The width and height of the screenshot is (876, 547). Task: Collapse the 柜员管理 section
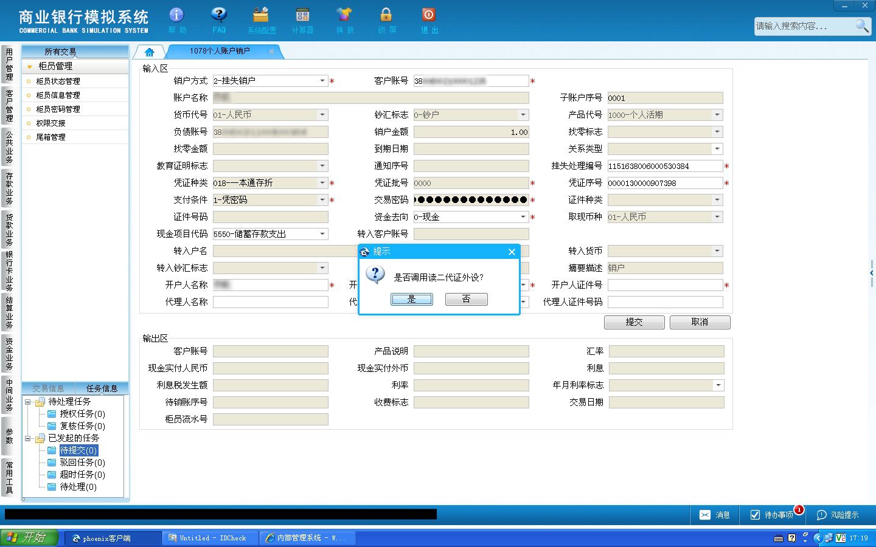click(30, 66)
